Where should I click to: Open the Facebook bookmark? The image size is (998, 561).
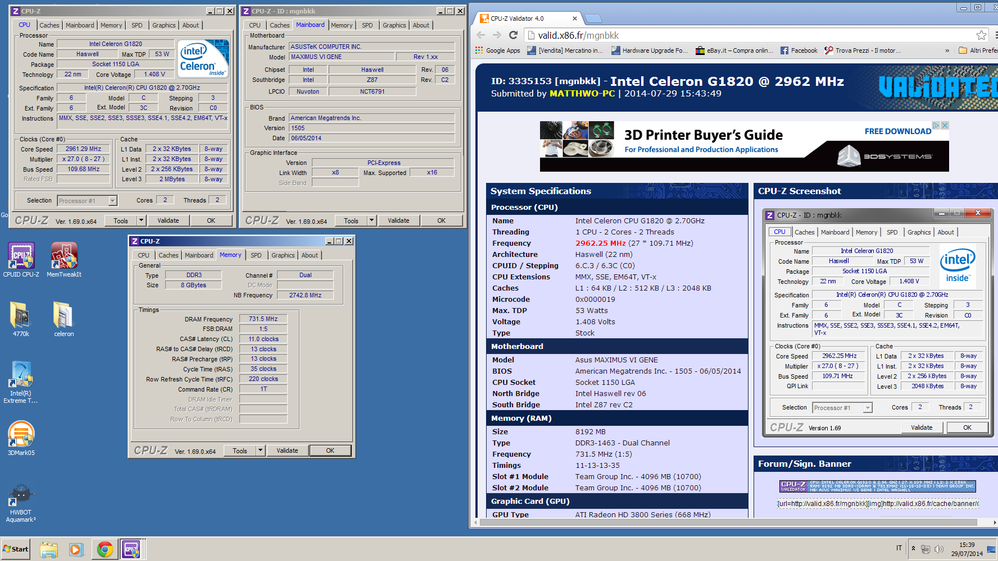pos(799,50)
